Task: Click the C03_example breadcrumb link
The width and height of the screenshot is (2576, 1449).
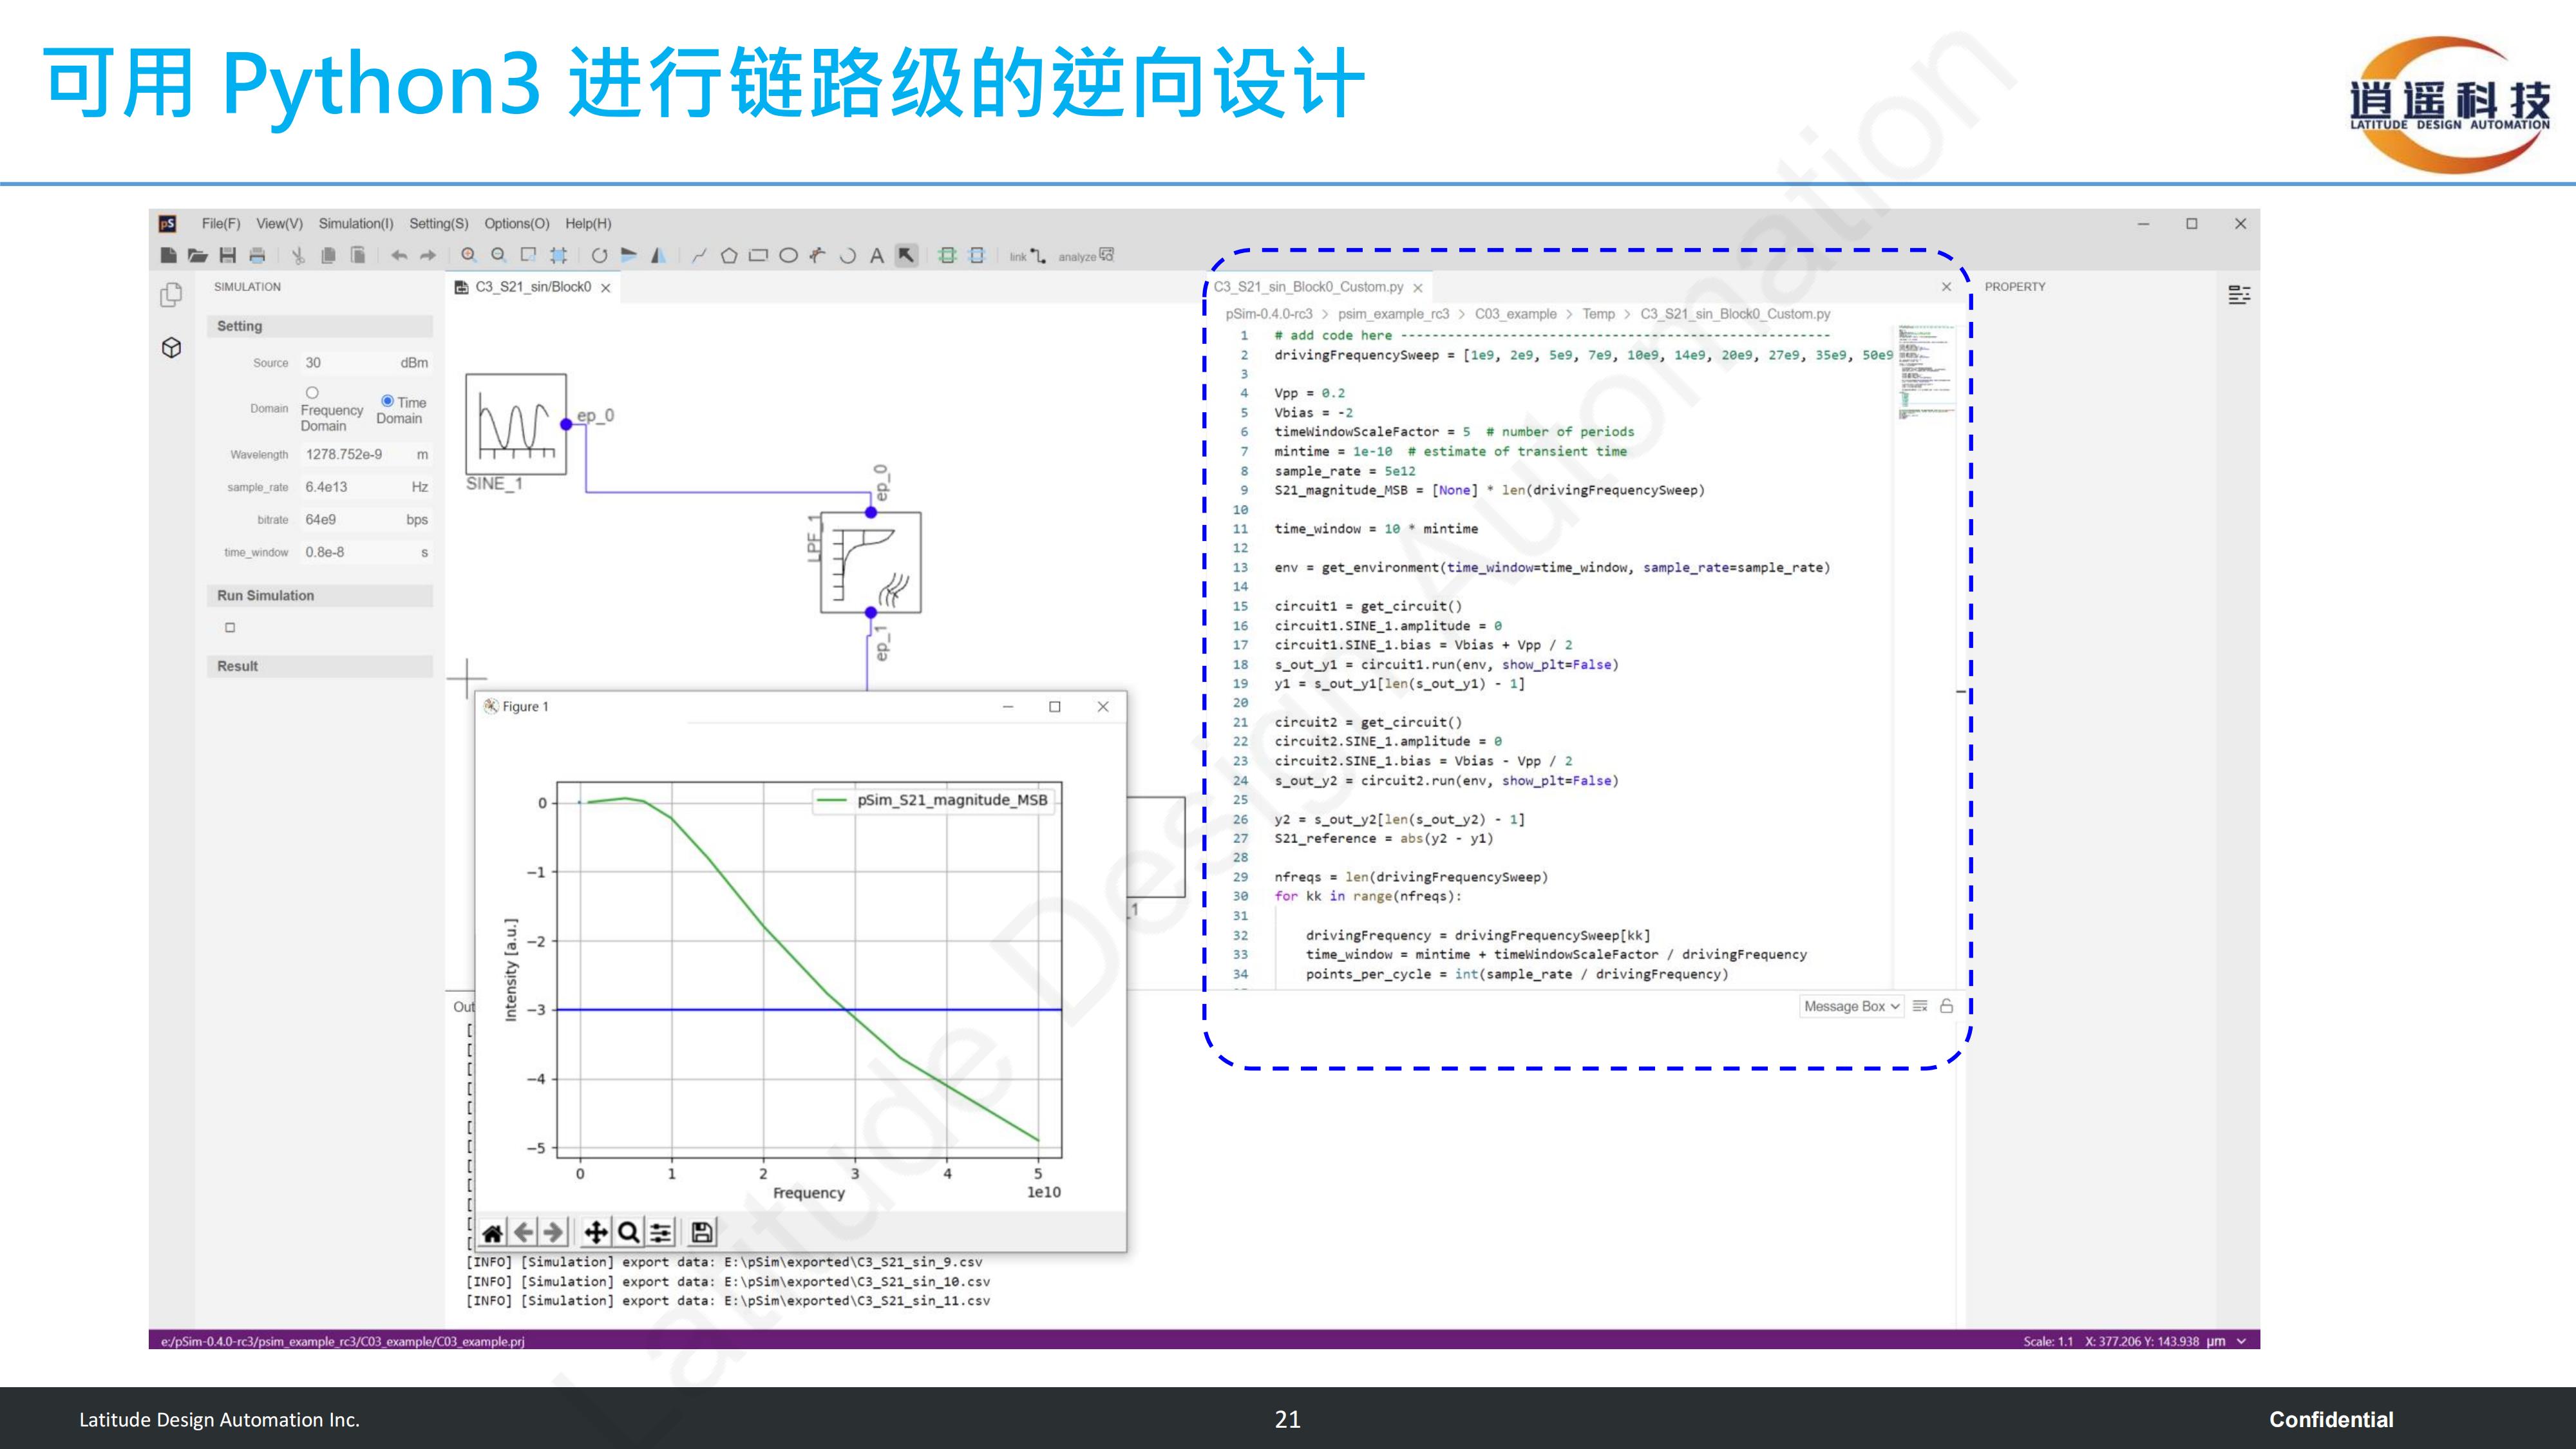Action: click(x=1515, y=314)
